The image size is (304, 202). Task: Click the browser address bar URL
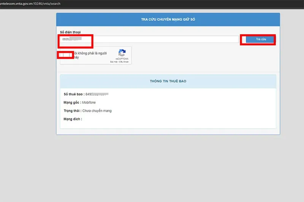30,3
